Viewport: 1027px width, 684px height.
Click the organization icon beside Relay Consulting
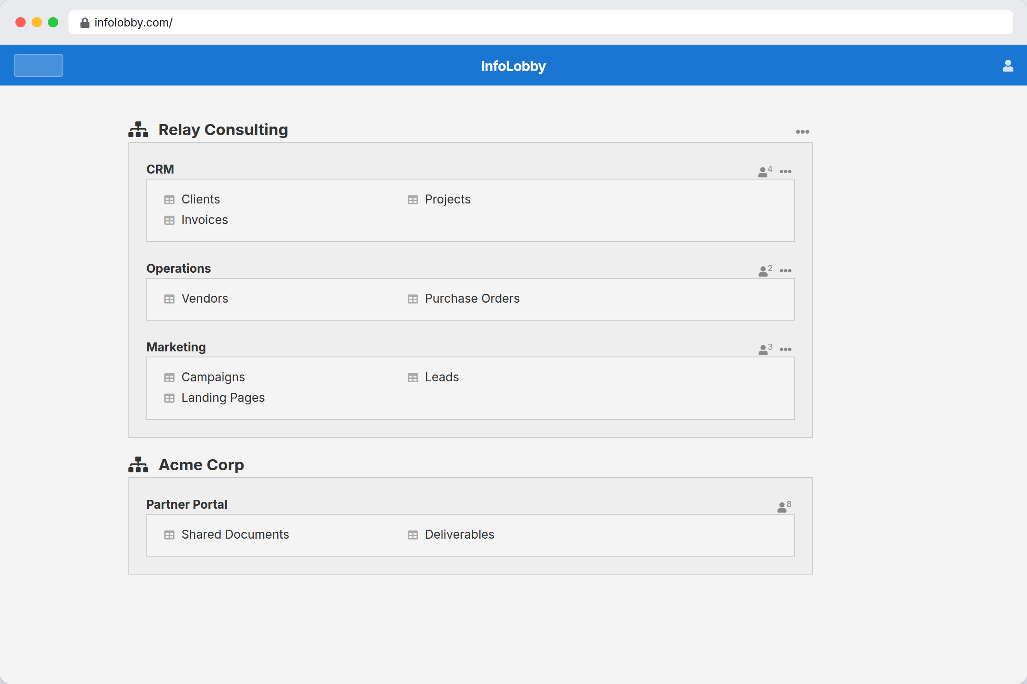[137, 129]
